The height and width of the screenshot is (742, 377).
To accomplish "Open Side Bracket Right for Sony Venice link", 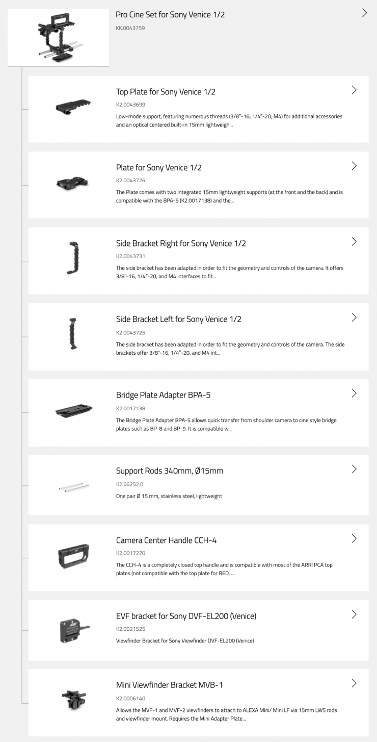I will click(181, 243).
